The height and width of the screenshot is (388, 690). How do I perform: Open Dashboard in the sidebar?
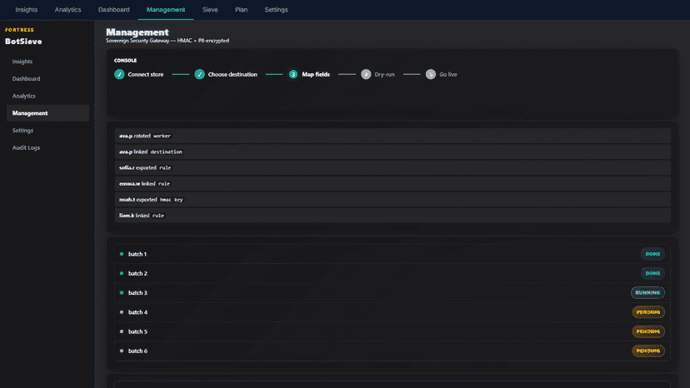[x=47, y=79]
